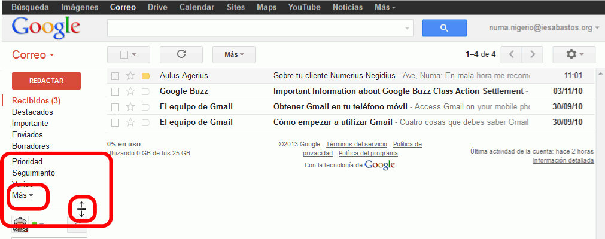
Task: Open Maps in the top bar
Action: pos(267,7)
